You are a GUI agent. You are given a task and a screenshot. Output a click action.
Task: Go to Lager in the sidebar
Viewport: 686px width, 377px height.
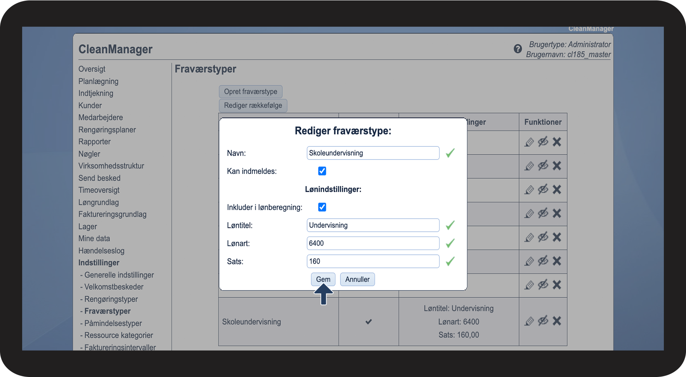(x=88, y=227)
